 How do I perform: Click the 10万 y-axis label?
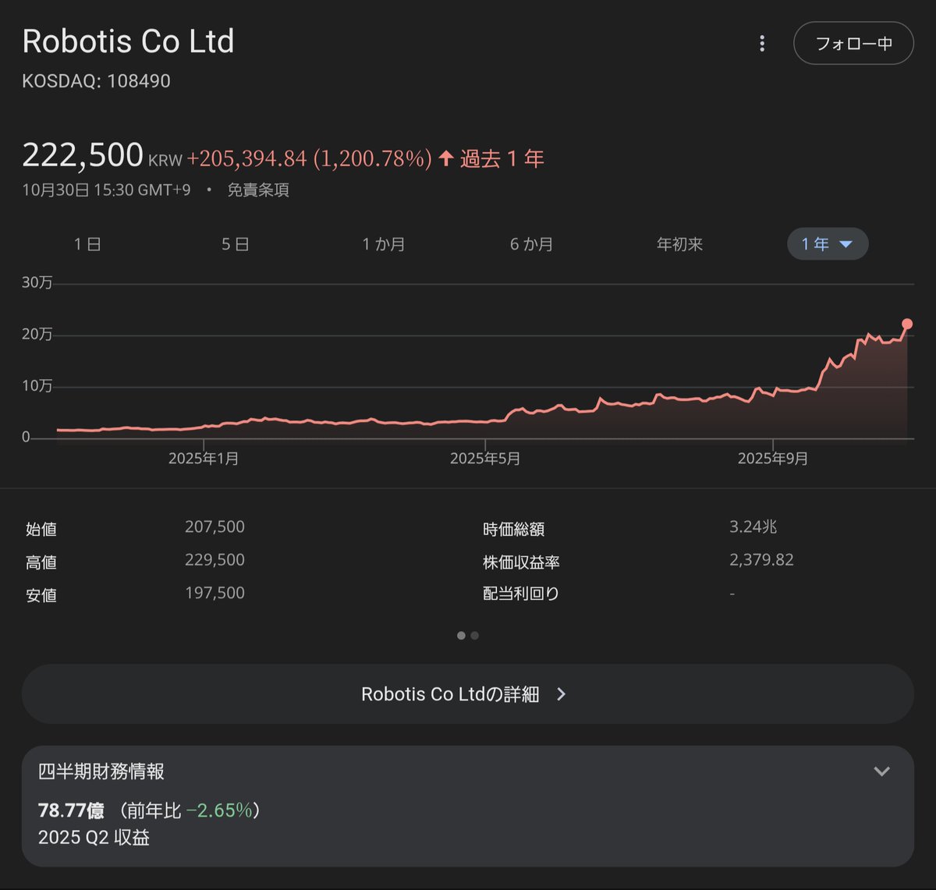click(x=37, y=386)
